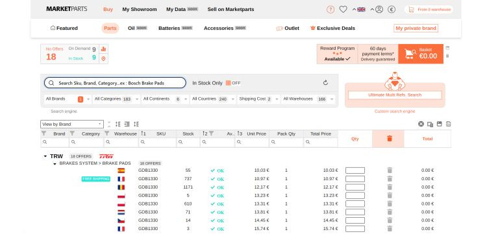Click third expand rows icon in grid toolbar

coord(136,124)
